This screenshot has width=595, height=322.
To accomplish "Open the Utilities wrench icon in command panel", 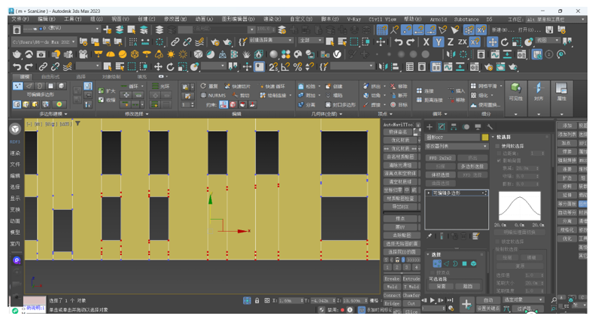I will [x=489, y=126].
